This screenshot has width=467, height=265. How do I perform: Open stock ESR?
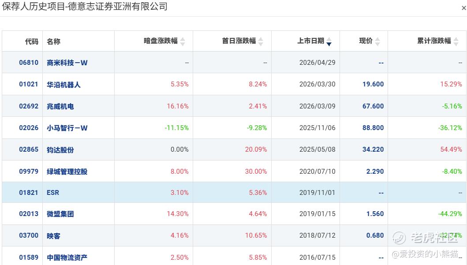click(x=53, y=193)
